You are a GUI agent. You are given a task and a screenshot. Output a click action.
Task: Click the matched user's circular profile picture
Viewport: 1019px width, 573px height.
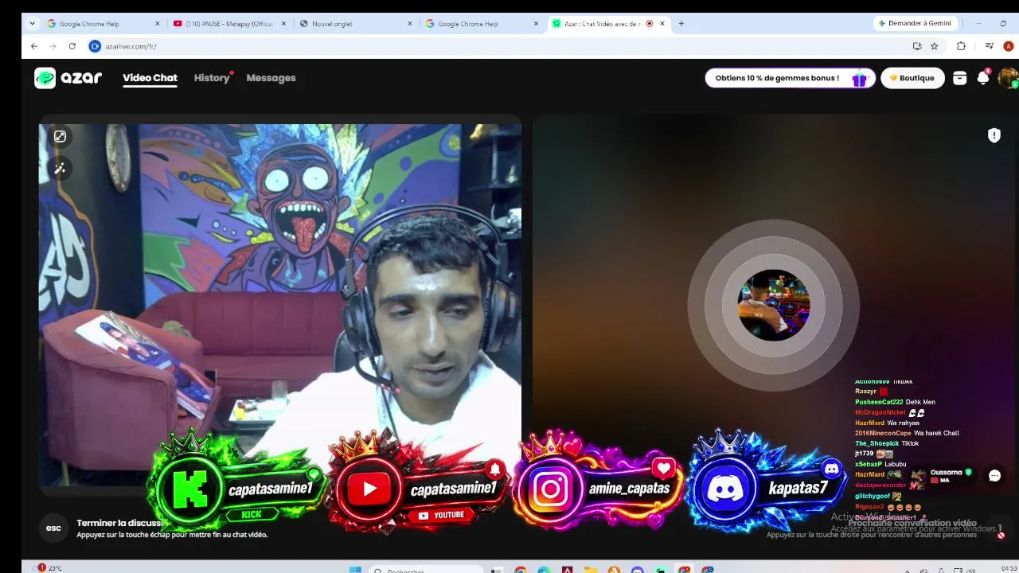tap(773, 305)
